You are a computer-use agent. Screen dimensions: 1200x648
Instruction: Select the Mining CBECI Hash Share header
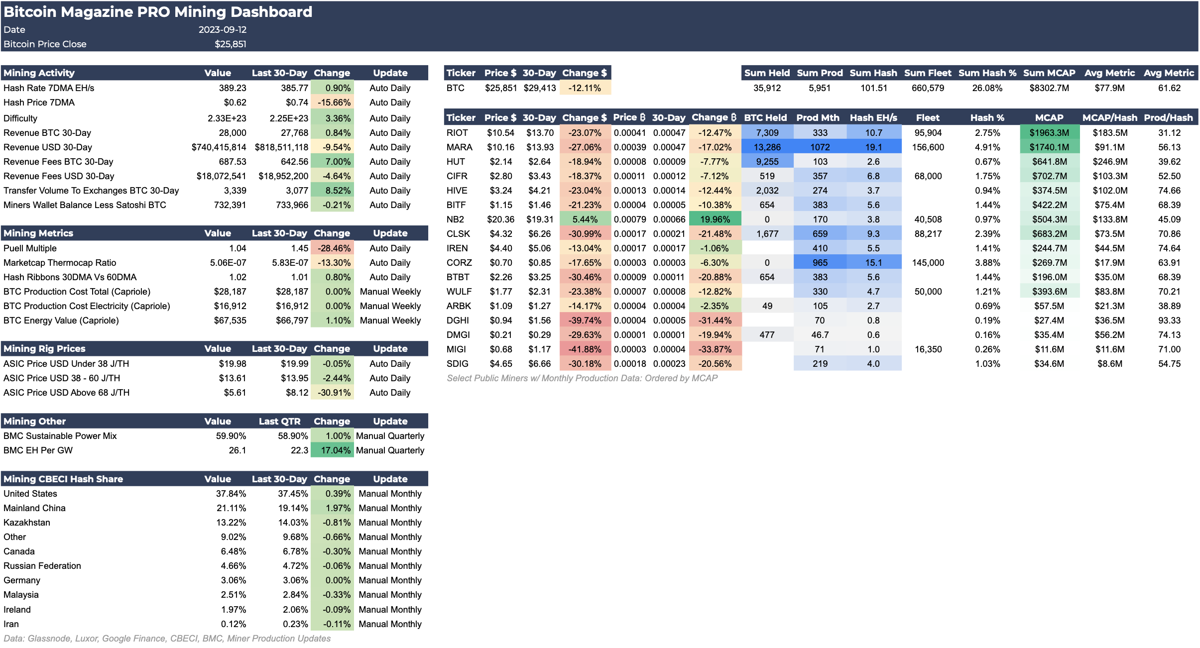(x=63, y=479)
